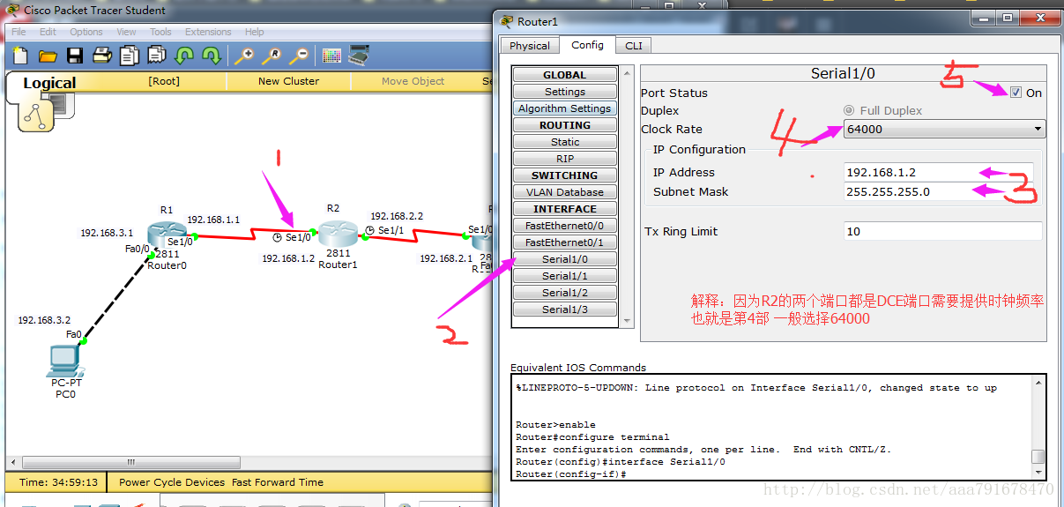Viewport: 1064px width, 507px height.
Task: Paste using the toolbar paste icon
Action: [157, 56]
